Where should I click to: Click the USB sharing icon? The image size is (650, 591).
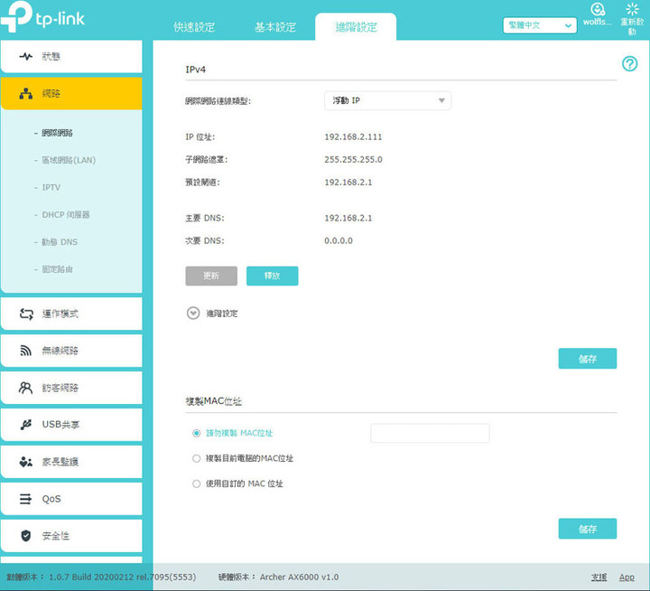[x=26, y=425]
